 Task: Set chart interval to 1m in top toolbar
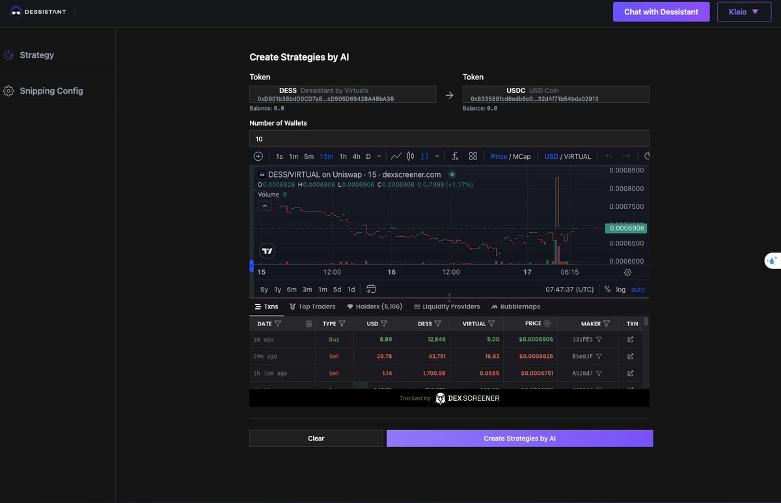pos(294,157)
